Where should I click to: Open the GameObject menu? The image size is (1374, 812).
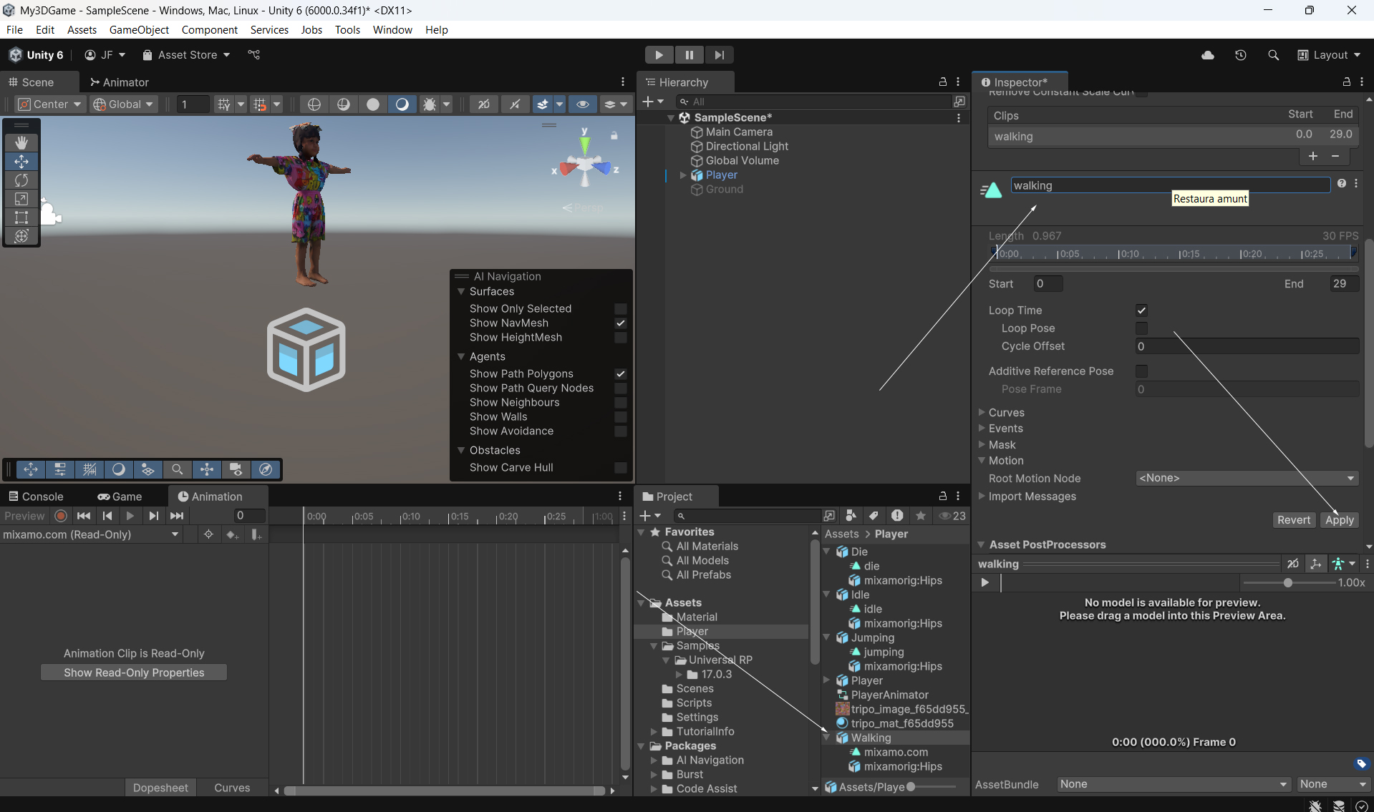point(139,29)
